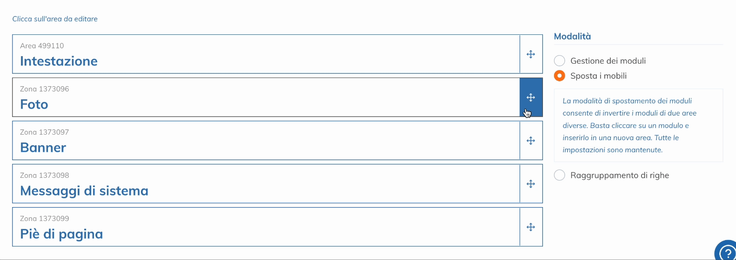The height and width of the screenshot is (260, 736).
Task: Click move icon for Intestazione area
Action: pos(531,54)
